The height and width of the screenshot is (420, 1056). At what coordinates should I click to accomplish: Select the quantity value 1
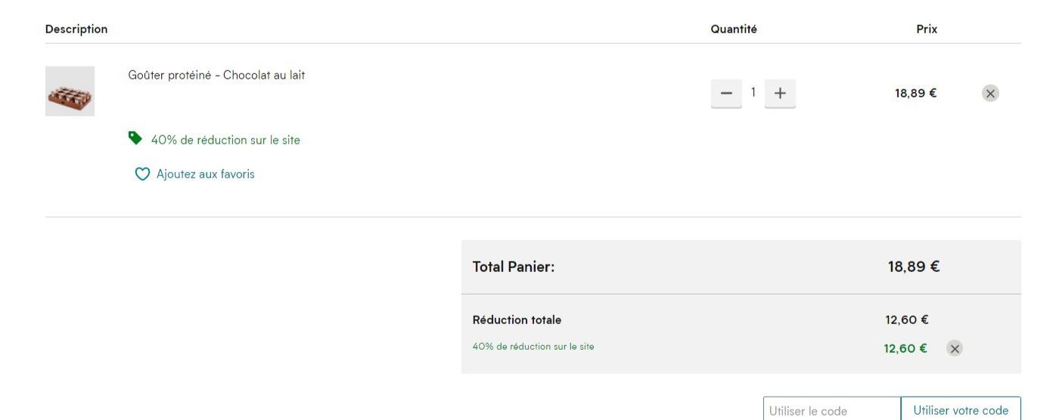point(753,92)
